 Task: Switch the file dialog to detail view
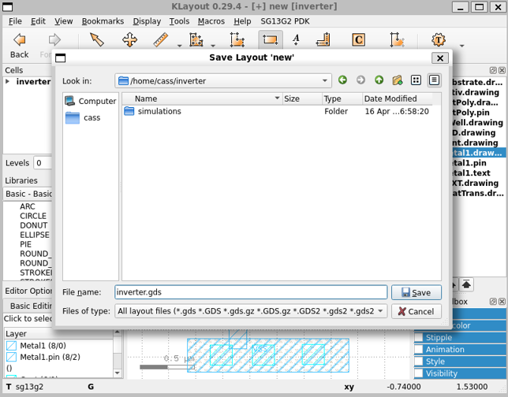click(434, 80)
